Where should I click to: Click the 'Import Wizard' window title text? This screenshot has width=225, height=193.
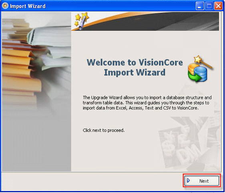pyautogui.click(x=28, y=6)
